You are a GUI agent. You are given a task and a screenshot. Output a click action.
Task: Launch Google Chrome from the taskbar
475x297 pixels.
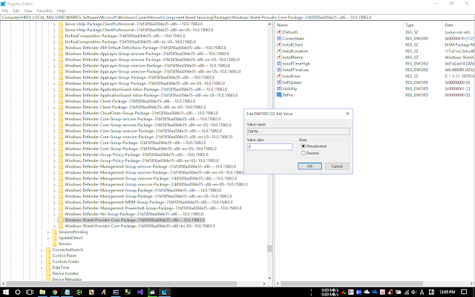click(x=55, y=292)
